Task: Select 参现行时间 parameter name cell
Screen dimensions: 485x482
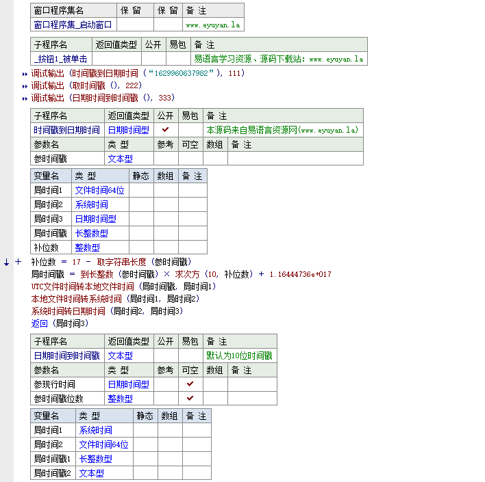Action: pos(67,384)
